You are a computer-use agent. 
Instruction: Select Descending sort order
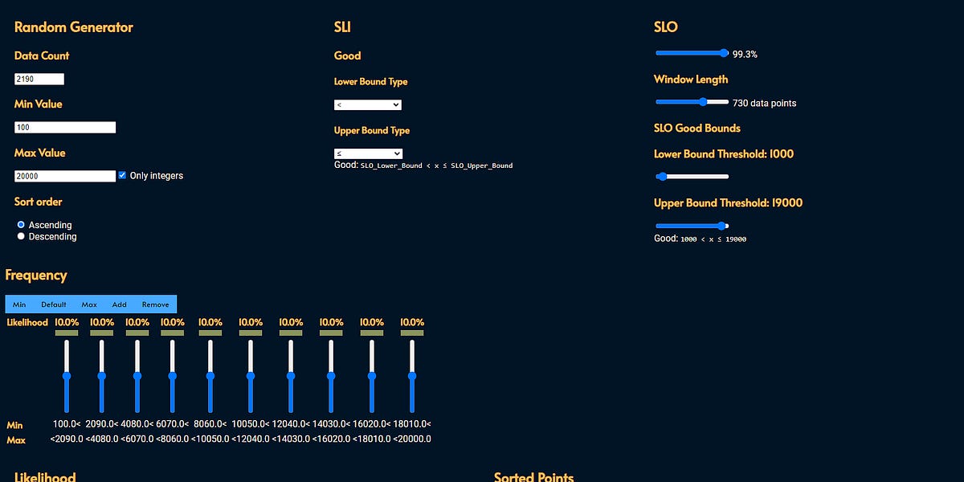coord(22,237)
